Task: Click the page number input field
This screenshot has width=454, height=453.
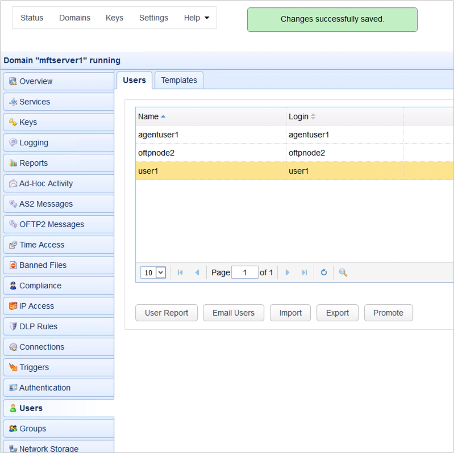Action: [x=245, y=272]
